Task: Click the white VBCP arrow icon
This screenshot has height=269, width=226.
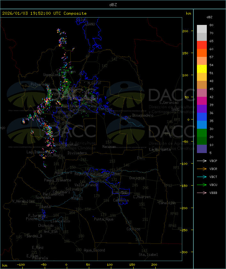Action: click(202, 161)
